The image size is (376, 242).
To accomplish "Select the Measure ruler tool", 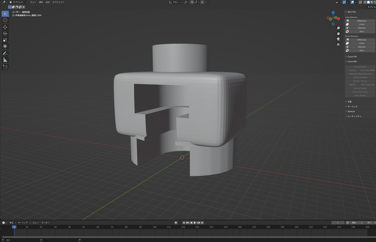I will 5,60.
